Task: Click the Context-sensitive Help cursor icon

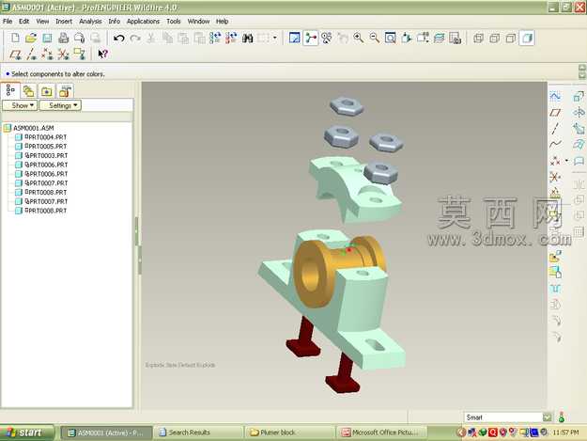Action: click(x=103, y=55)
